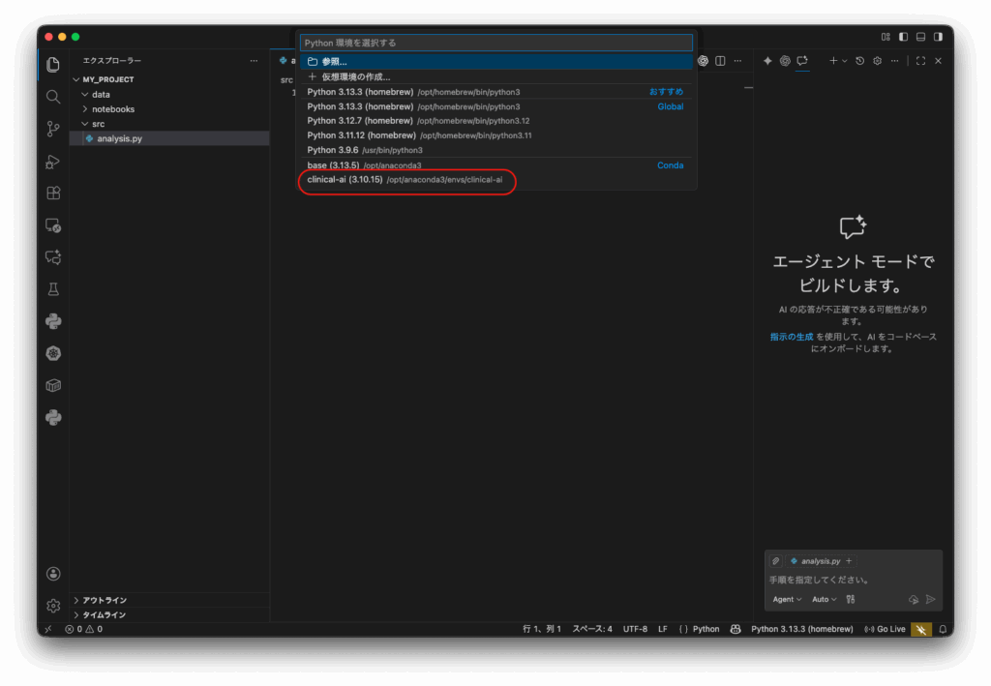This screenshot has height=686, width=991.
Task: Open the Agent mode dropdown
Action: 787,600
